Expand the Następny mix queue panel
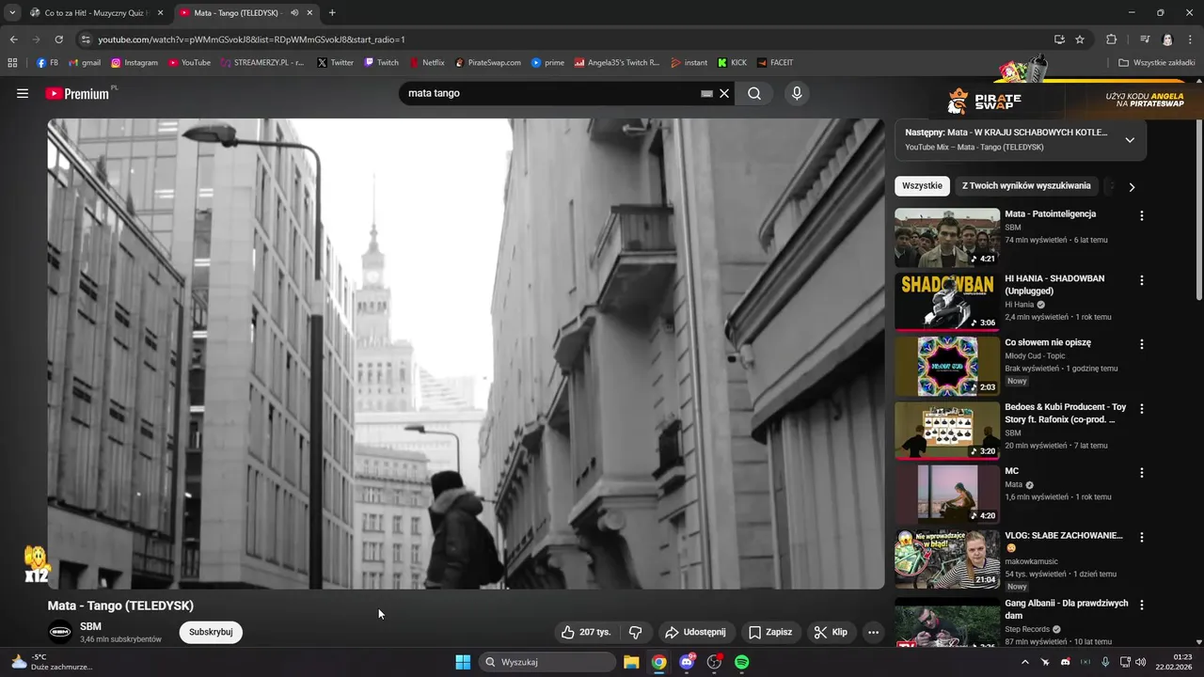1204x677 pixels. pyautogui.click(x=1130, y=140)
